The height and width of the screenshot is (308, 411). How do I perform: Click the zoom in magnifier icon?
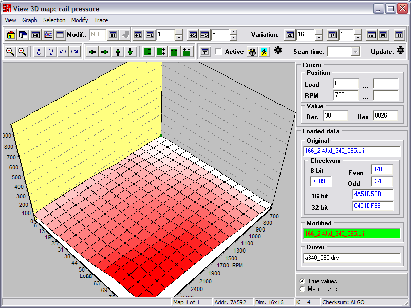10,52
